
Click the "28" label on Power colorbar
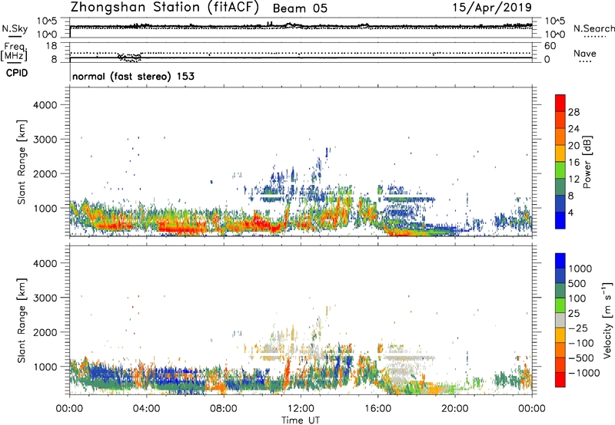tap(573, 112)
